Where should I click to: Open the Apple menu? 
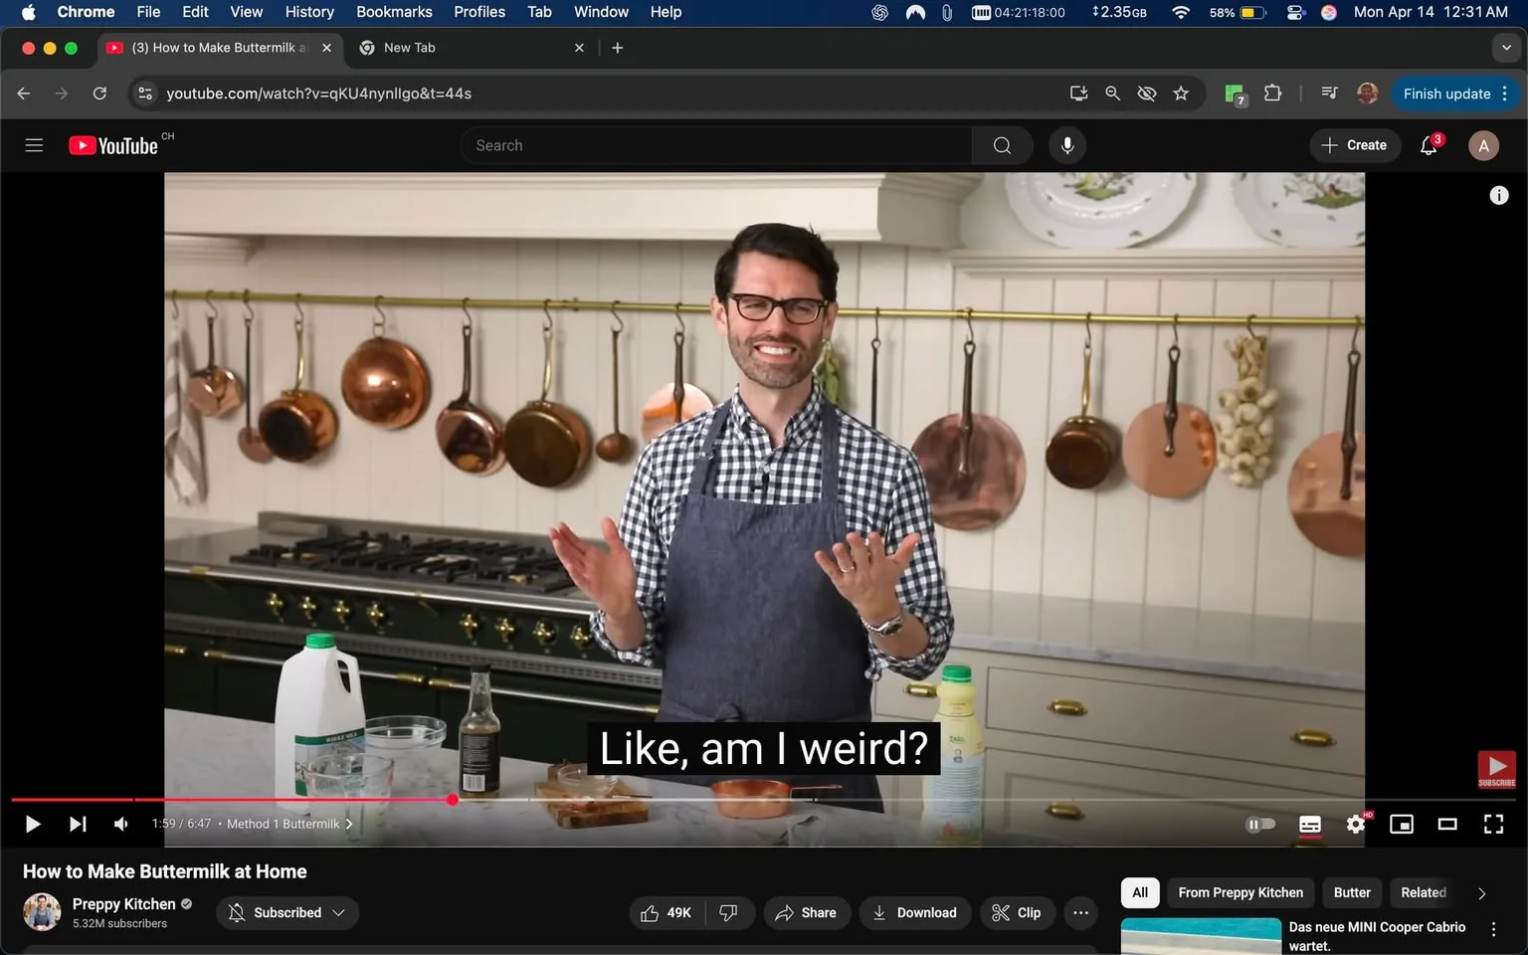28,12
